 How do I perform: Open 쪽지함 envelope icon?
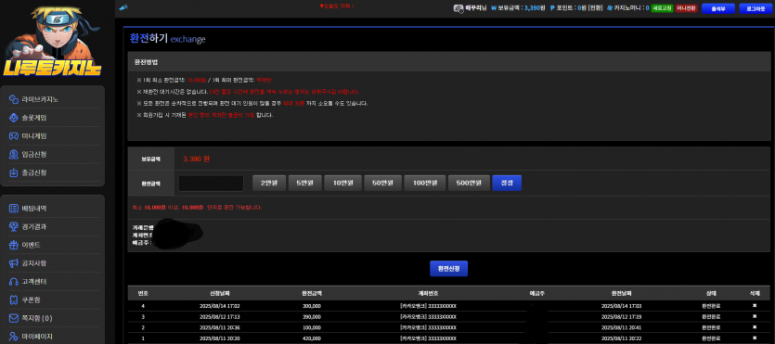(x=14, y=318)
